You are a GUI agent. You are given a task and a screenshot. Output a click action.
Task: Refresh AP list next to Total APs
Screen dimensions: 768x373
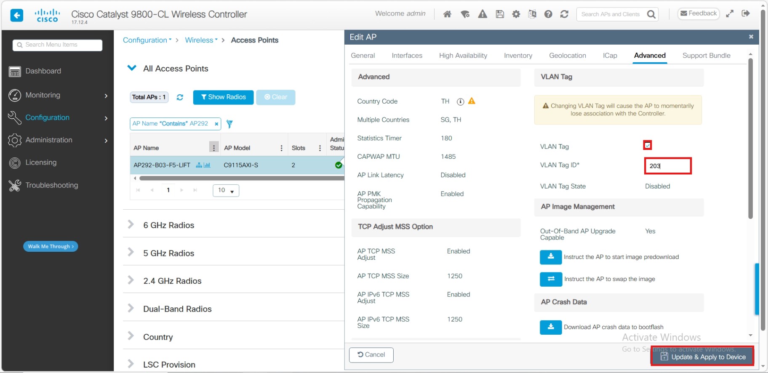[x=180, y=97]
